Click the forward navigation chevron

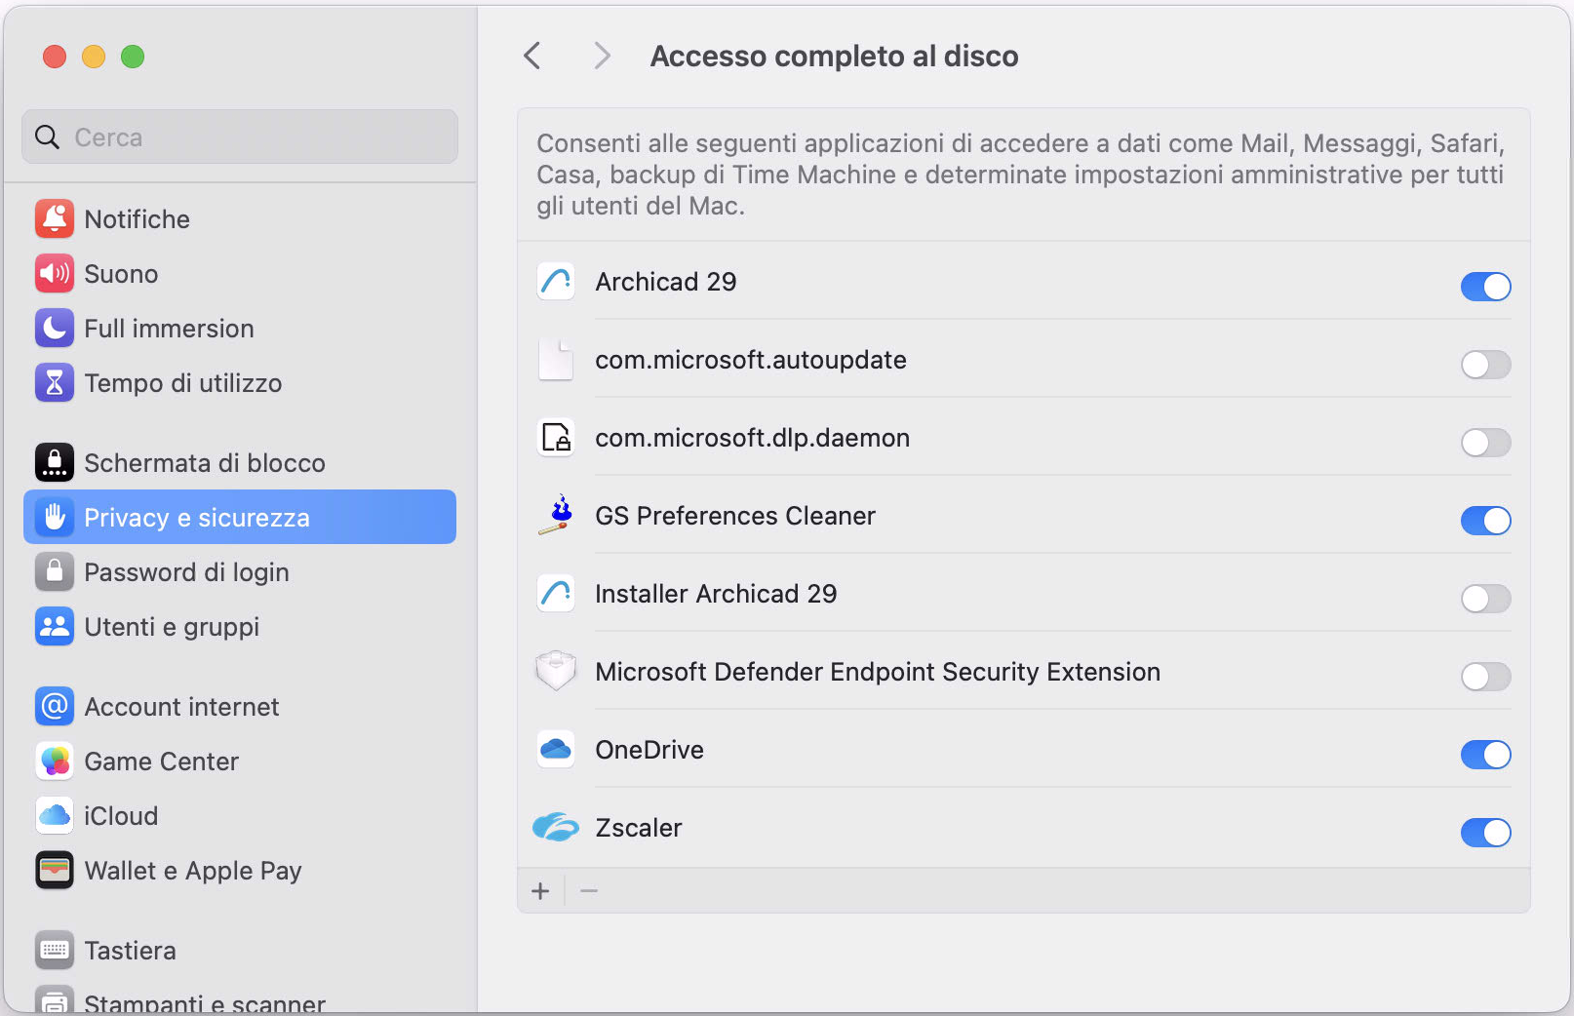601,56
